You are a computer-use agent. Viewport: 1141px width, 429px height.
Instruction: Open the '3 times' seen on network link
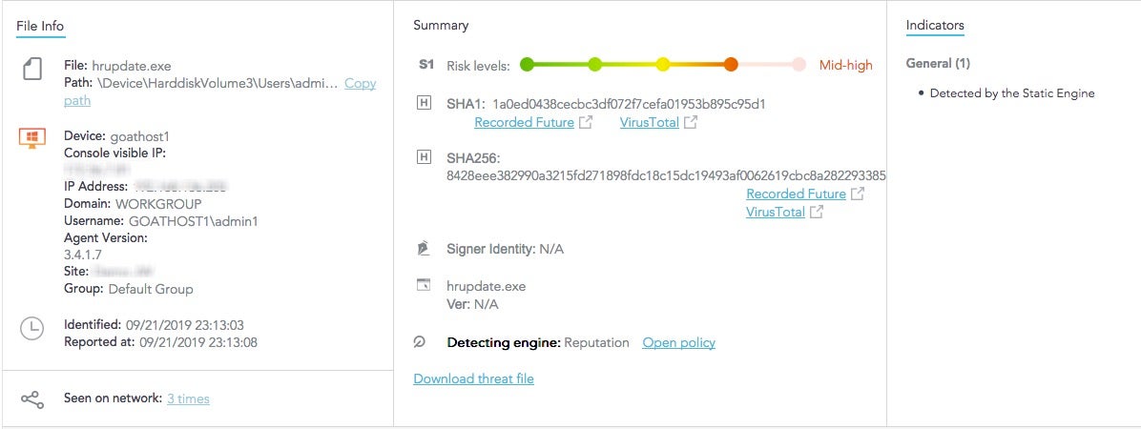pos(188,398)
